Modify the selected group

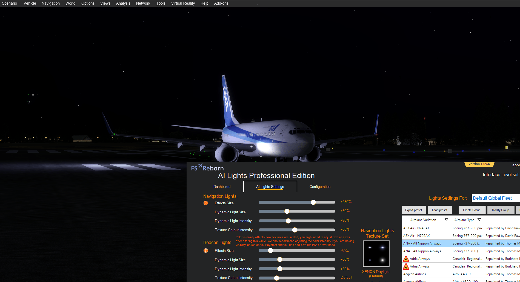501,210
